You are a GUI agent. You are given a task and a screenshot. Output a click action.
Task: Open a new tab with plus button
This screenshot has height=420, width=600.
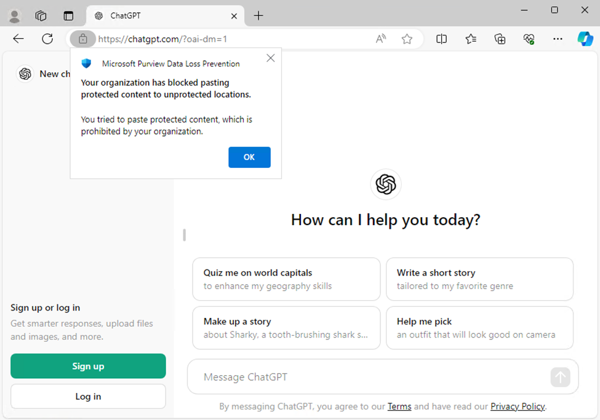point(258,16)
